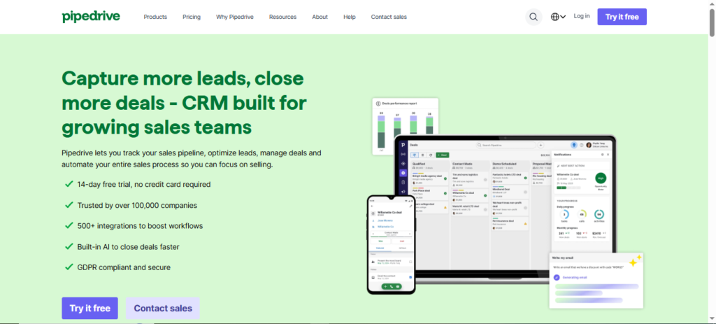Click the checkmark beside 500+ integrations
The width and height of the screenshot is (716, 324).
[69, 226]
